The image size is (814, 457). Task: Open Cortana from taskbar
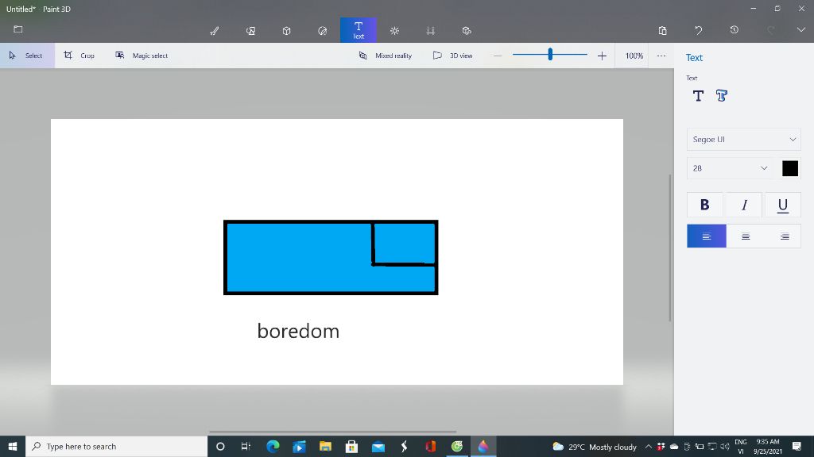pos(220,446)
